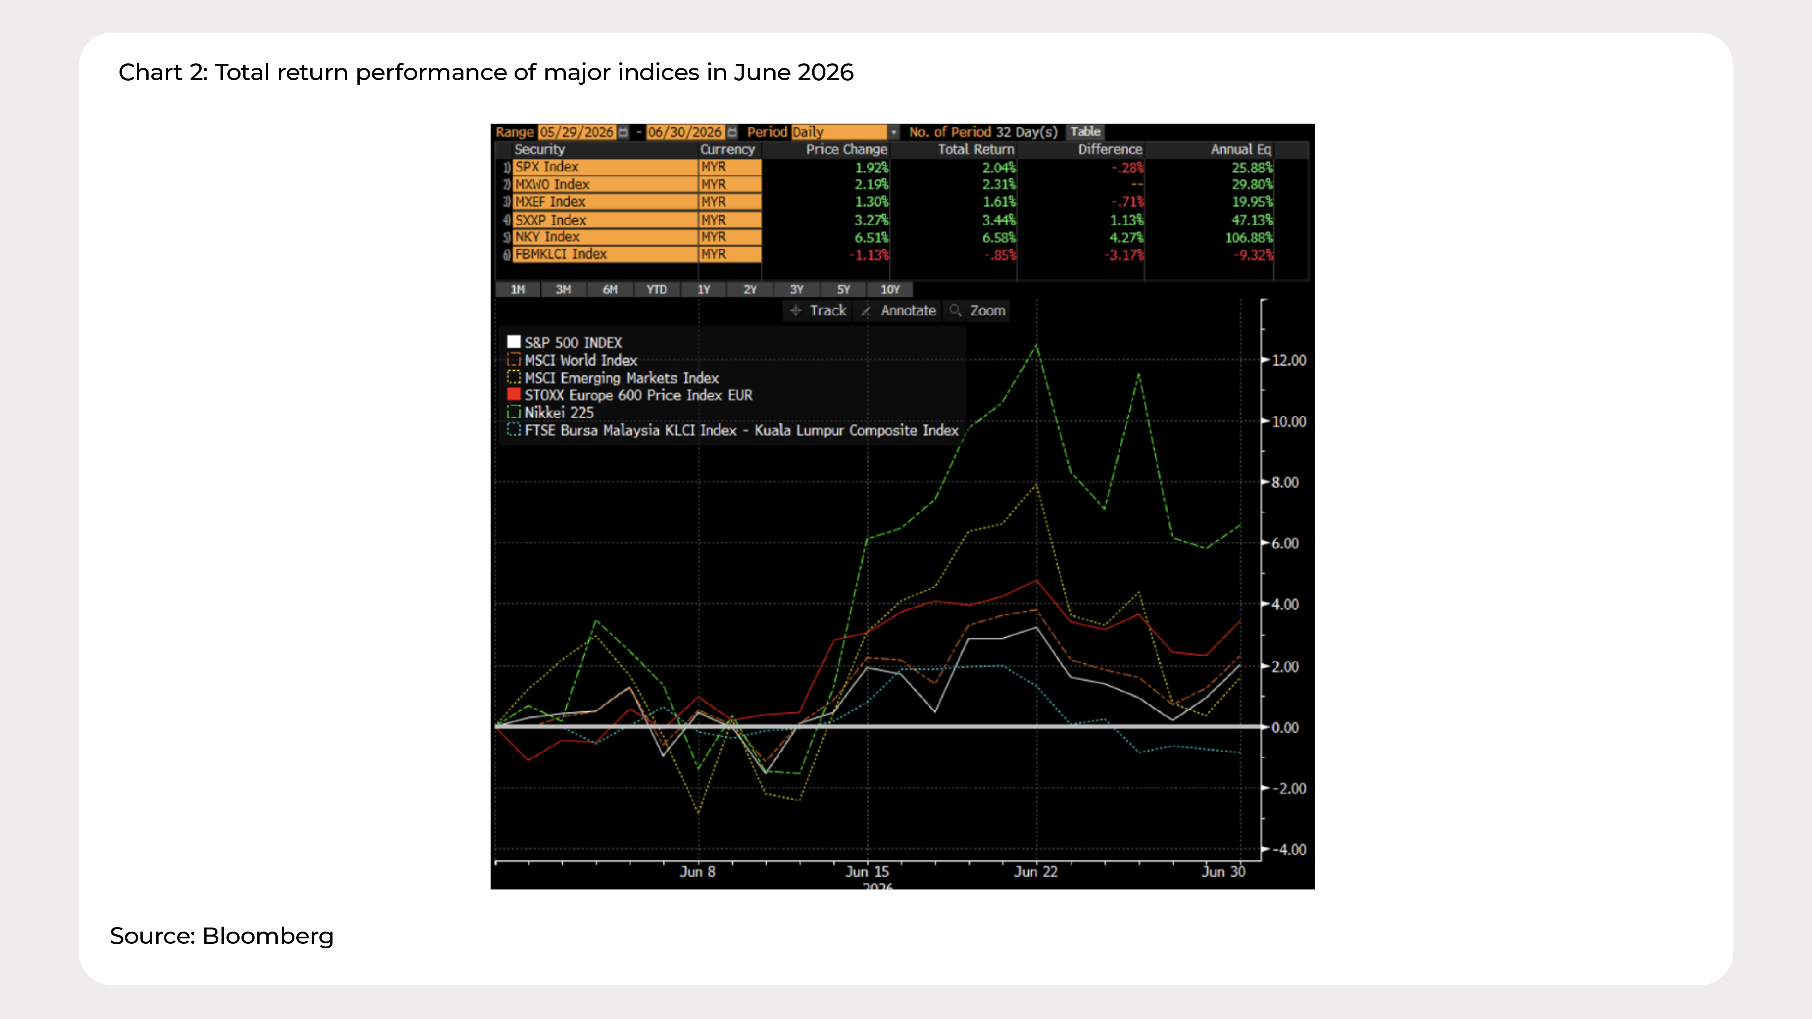Click the Security column header
1812x1019 pixels.
click(540, 150)
